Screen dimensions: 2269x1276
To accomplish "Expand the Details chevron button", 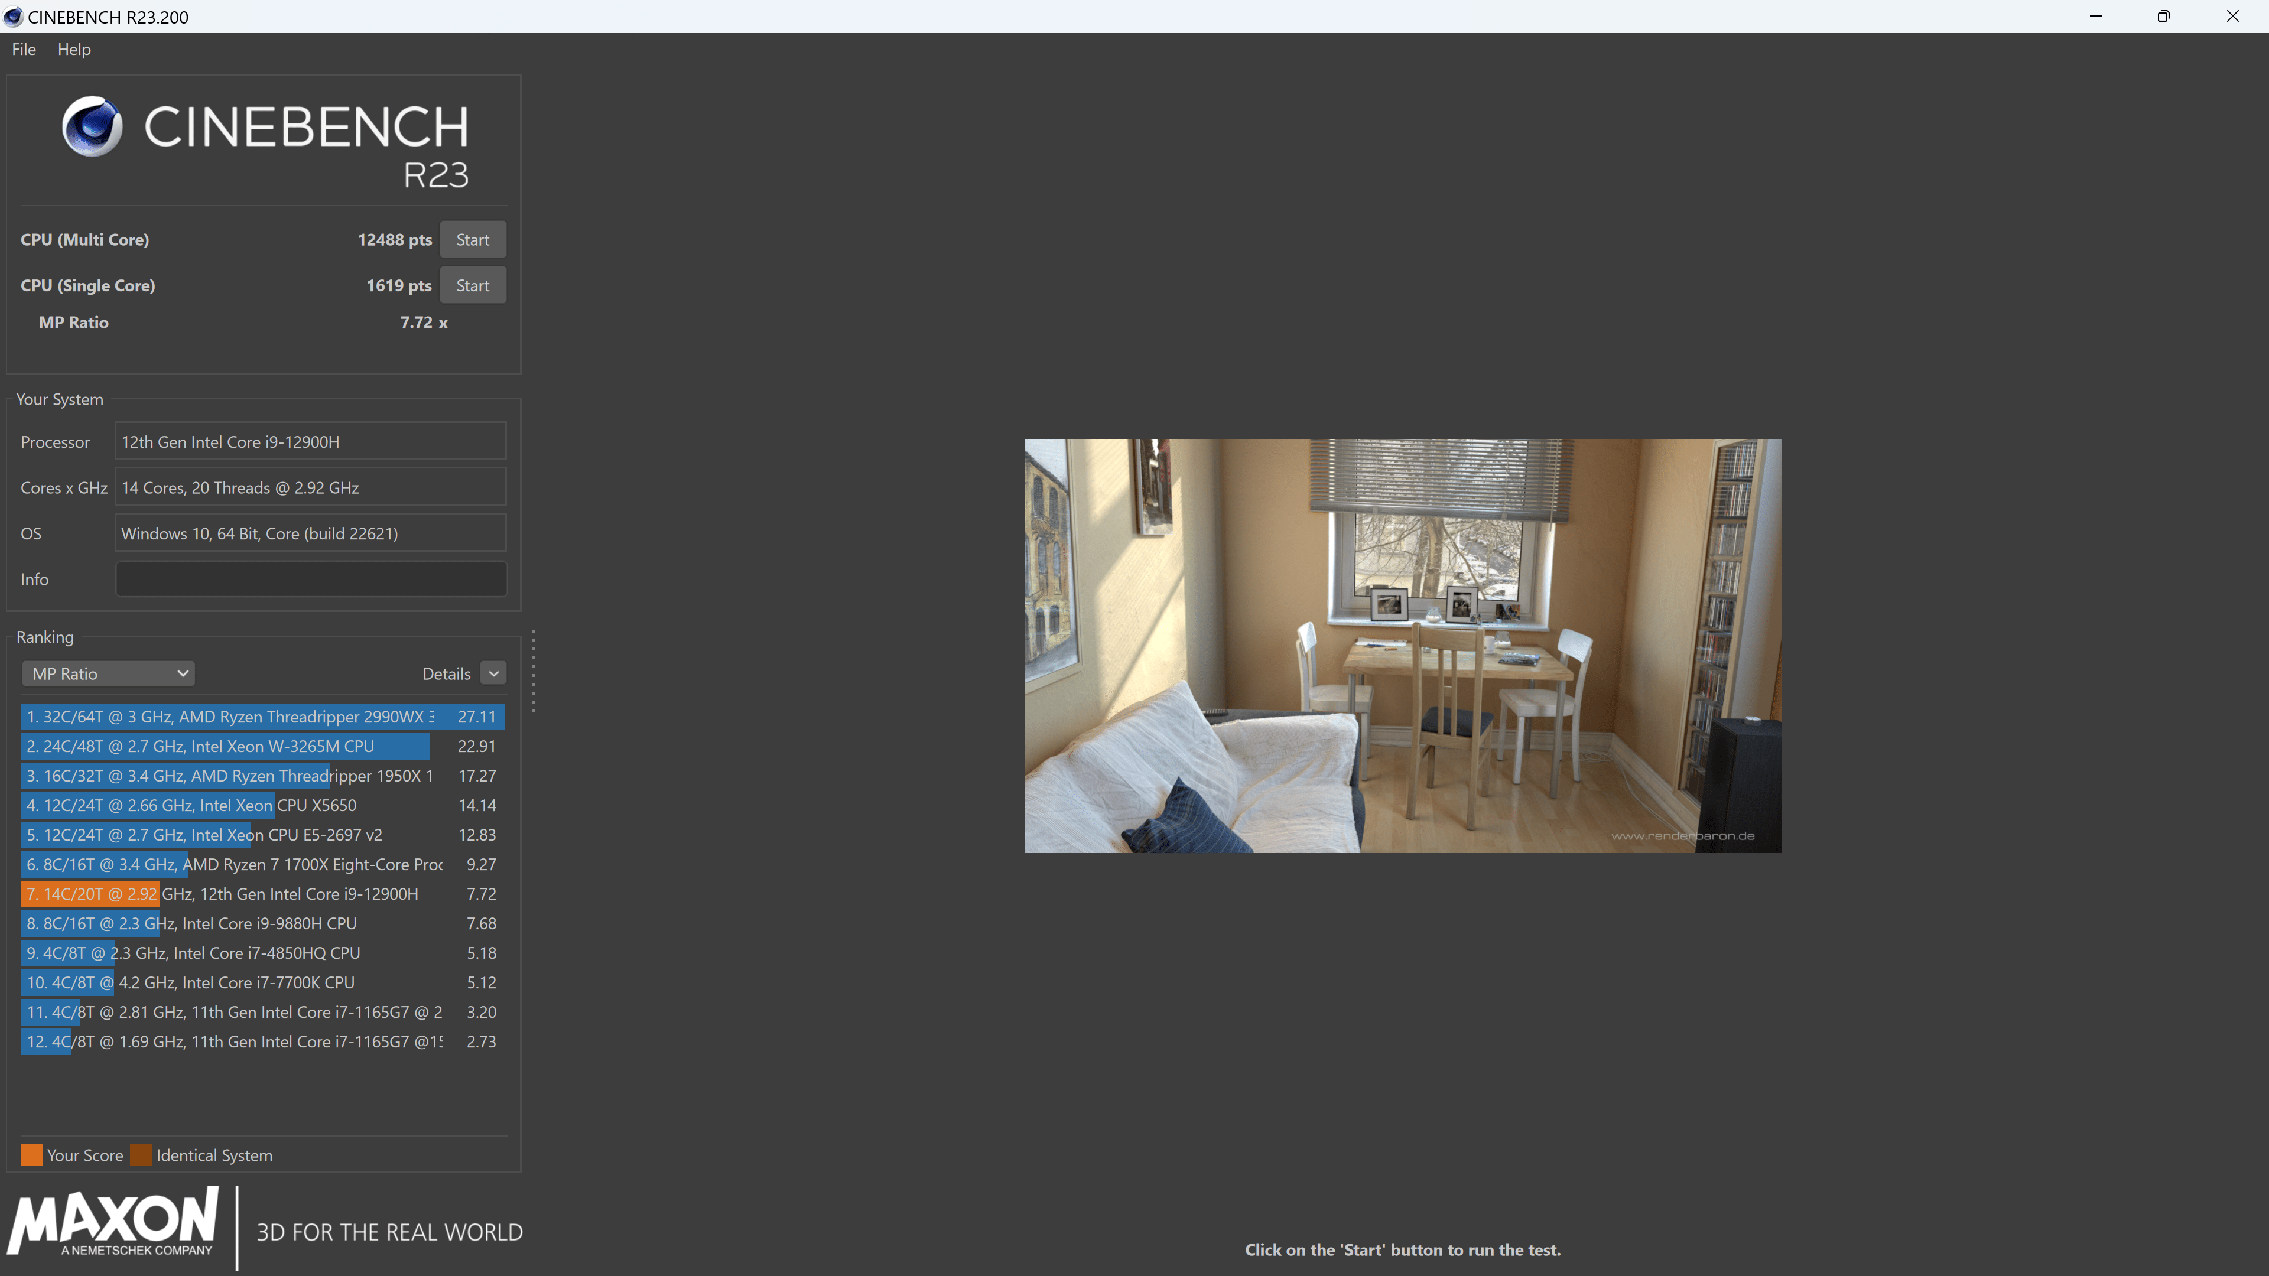I will point(493,673).
